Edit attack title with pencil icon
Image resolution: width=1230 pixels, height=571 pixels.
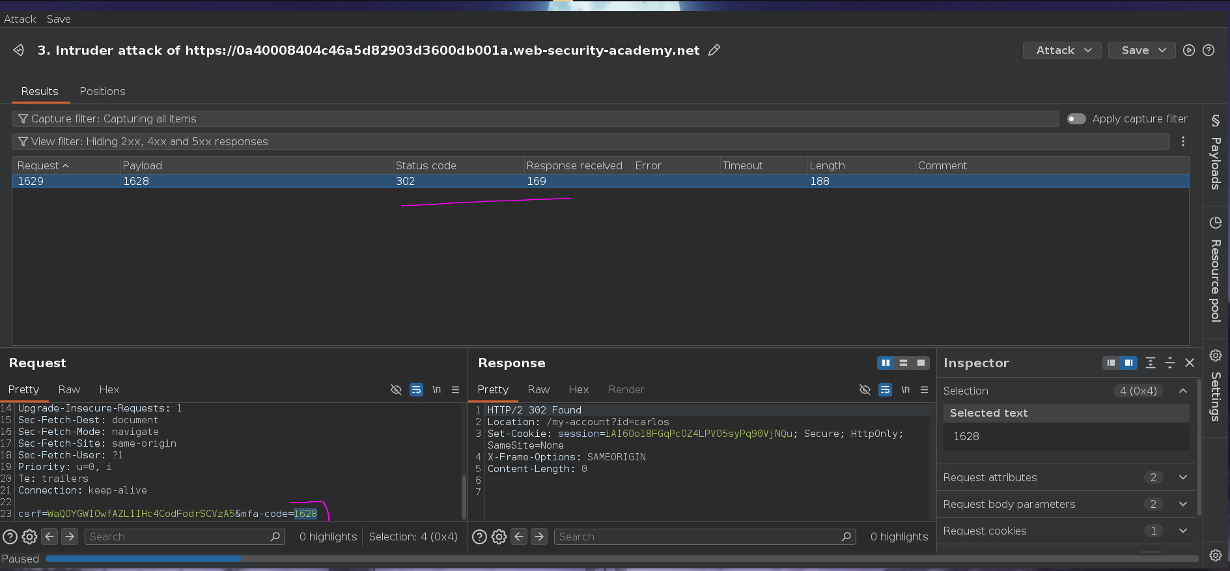coord(714,50)
